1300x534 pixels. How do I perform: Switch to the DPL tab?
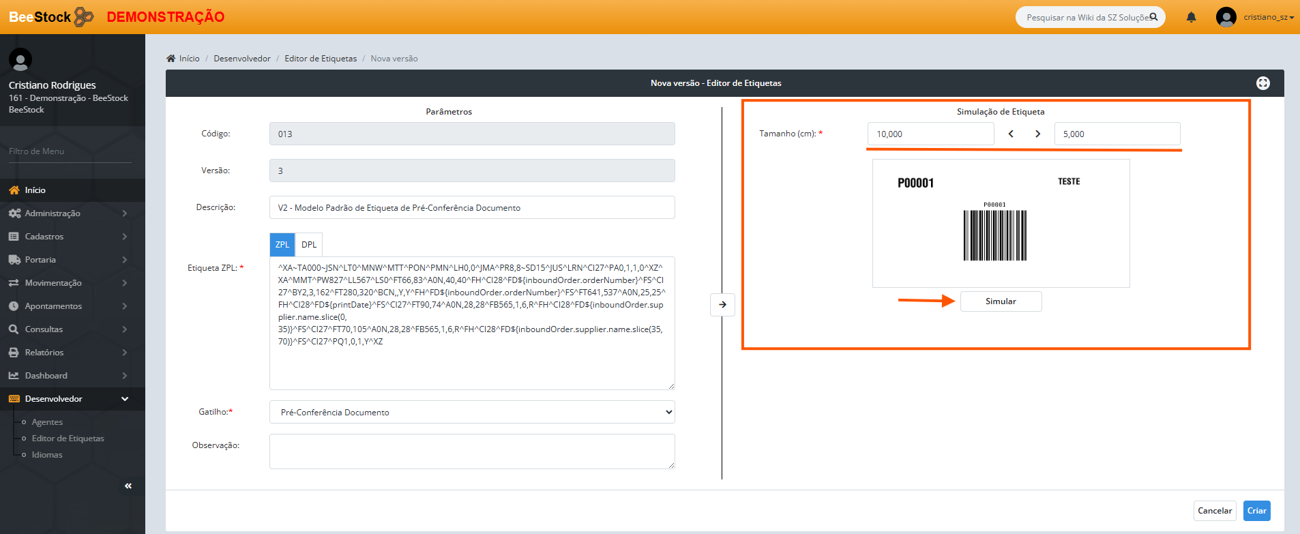[x=309, y=244]
